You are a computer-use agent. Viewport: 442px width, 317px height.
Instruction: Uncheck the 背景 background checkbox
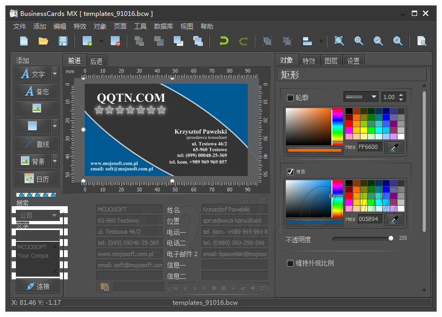pos(290,172)
